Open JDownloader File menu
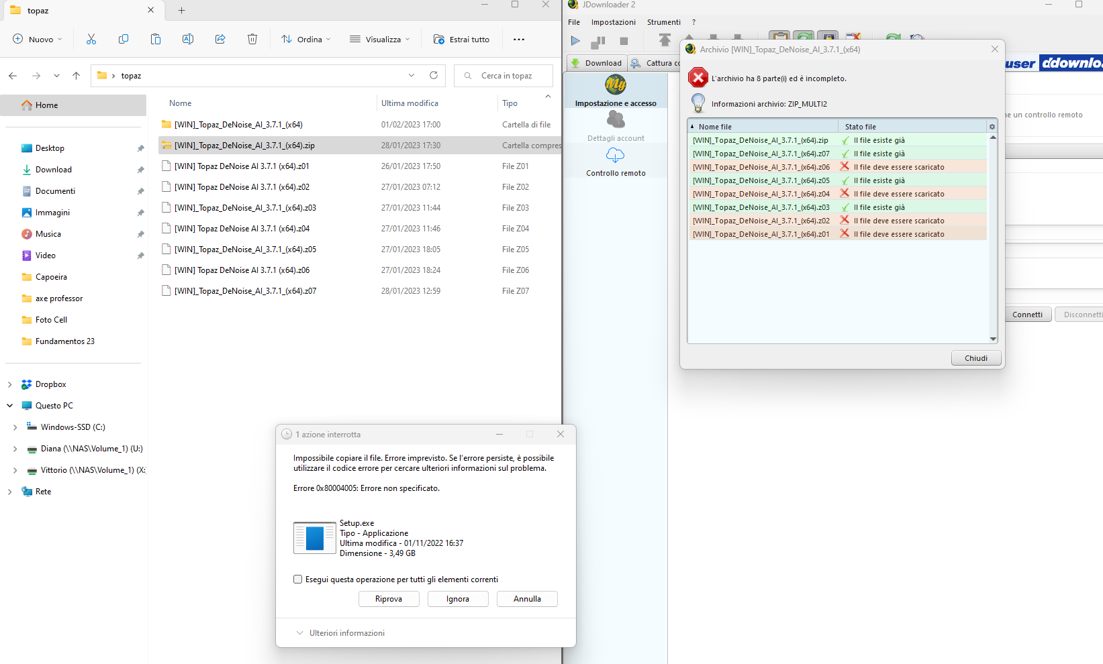Image resolution: width=1103 pixels, height=664 pixels. [x=574, y=22]
